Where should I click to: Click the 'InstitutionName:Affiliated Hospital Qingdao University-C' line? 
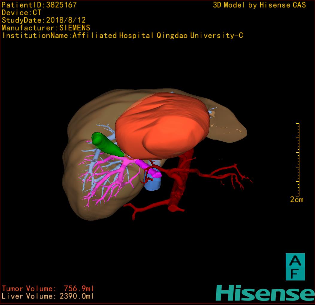122,36
